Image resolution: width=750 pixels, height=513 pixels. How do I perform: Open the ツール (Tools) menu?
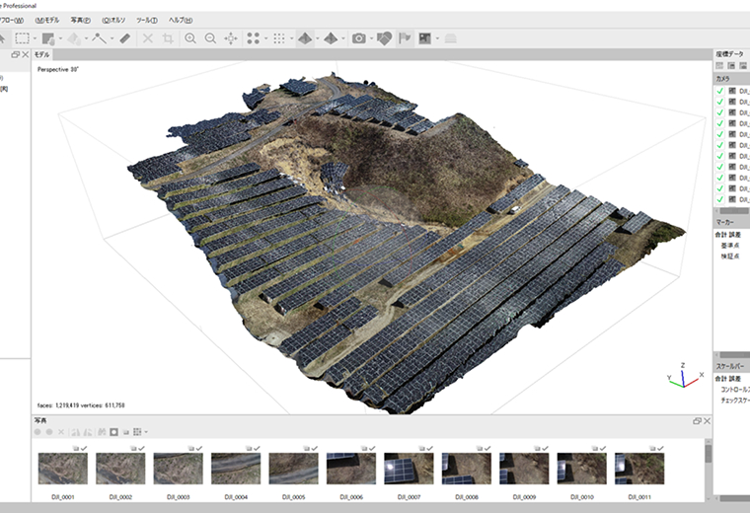(146, 20)
